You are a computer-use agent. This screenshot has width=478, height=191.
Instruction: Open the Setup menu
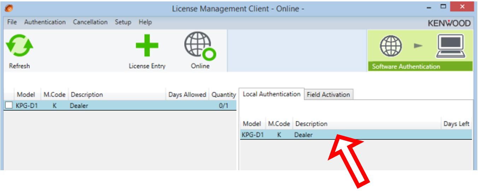pyautogui.click(x=123, y=22)
